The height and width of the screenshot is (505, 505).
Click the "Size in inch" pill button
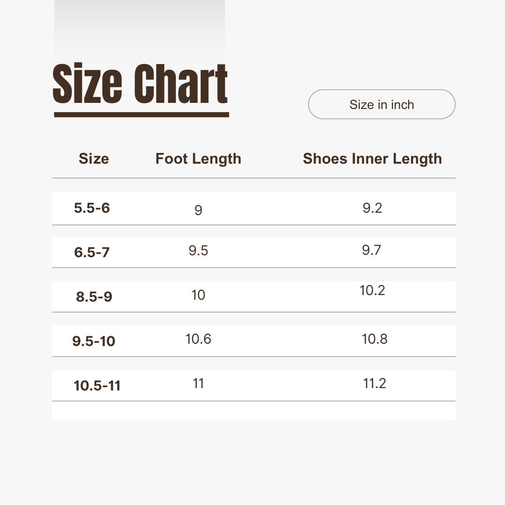[x=382, y=104]
